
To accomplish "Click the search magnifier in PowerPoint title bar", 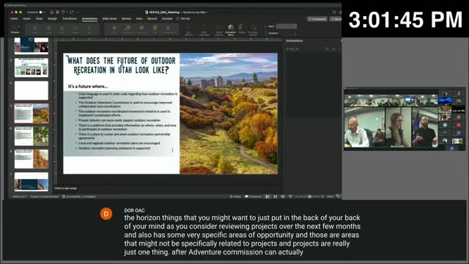I will coord(334,12).
